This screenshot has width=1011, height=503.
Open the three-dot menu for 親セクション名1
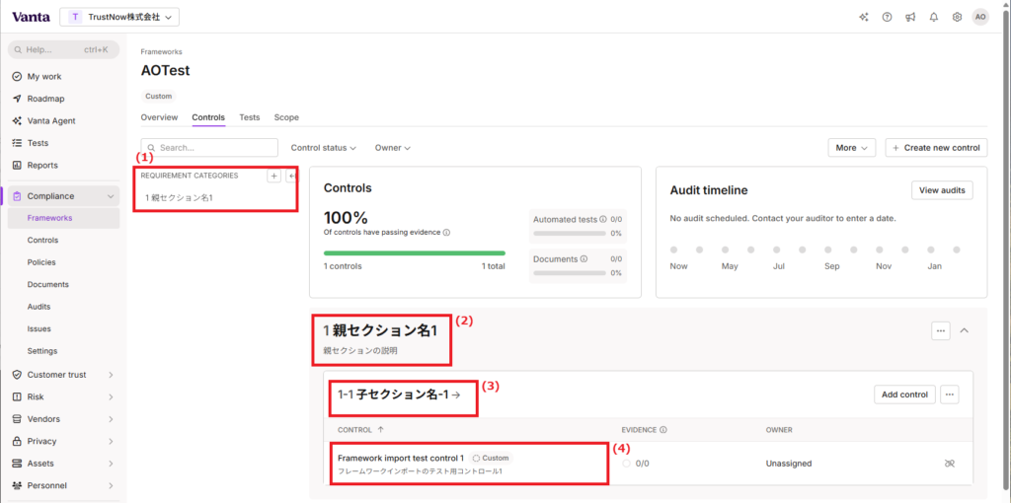point(941,330)
